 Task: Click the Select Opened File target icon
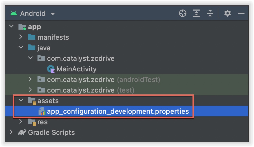click(183, 13)
